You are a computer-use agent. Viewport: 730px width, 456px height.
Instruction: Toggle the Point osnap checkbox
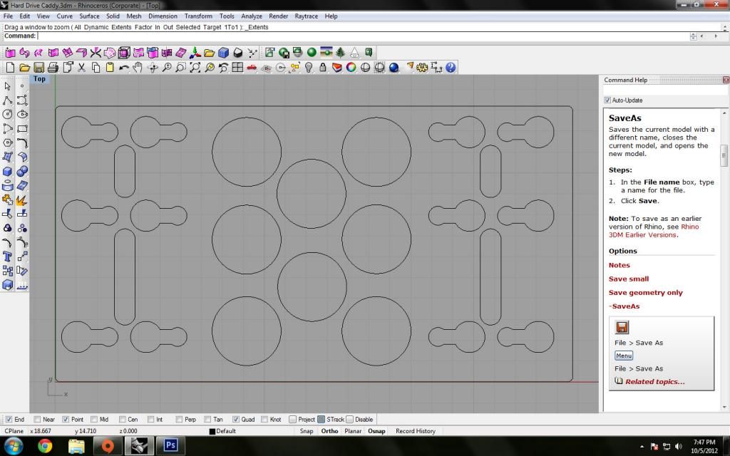point(66,419)
